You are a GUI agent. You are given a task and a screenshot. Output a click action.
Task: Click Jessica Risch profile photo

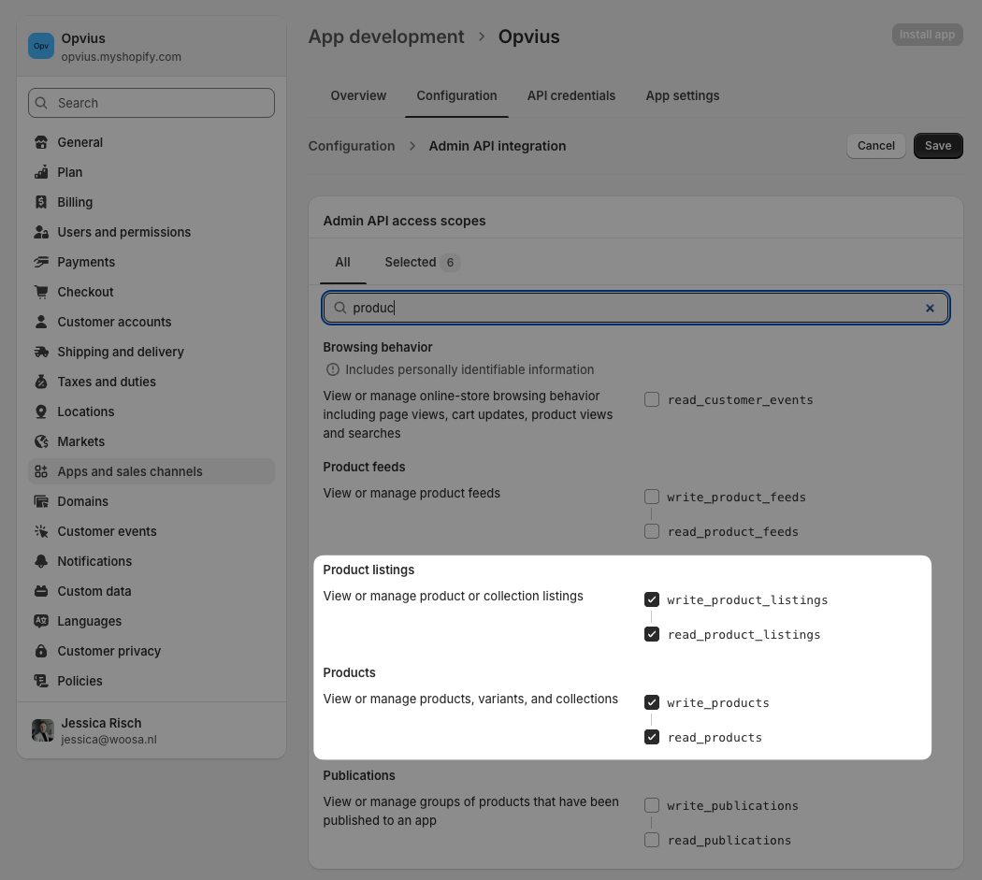coord(43,730)
